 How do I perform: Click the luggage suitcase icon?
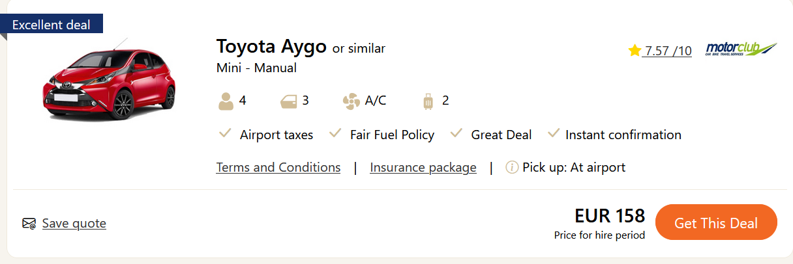click(428, 101)
